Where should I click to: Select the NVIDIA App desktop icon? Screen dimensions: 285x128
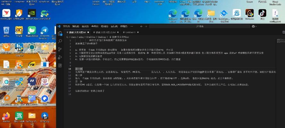(x=32, y=14)
